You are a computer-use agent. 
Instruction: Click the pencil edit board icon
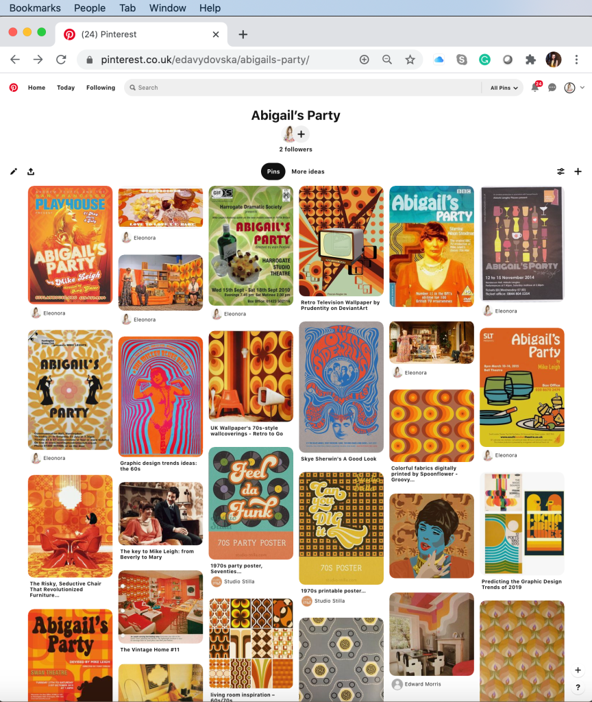pyautogui.click(x=14, y=171)
